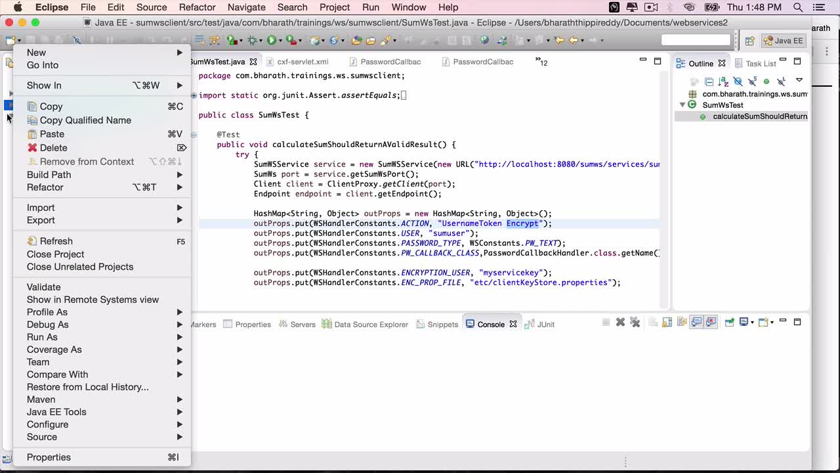This screenshot has width=840, height=473.
Task: Click the Open Type folder icon
Action: point(356,40)
